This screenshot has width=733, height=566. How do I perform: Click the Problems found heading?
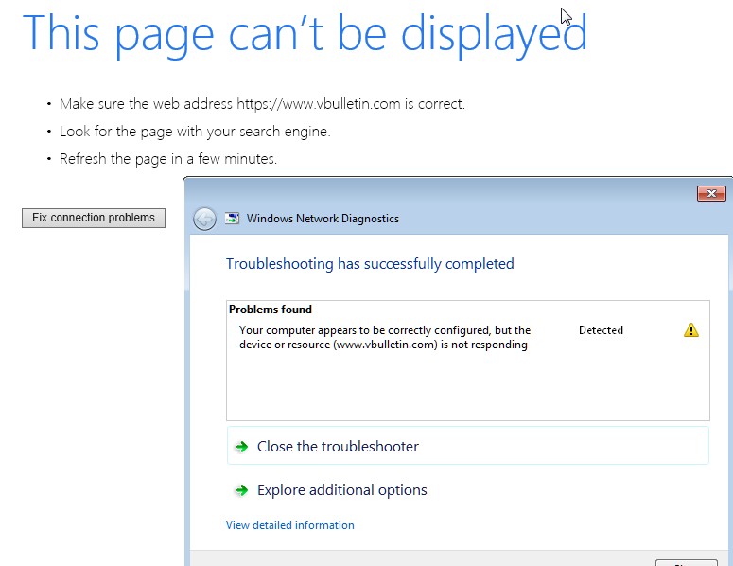[271, 310]
